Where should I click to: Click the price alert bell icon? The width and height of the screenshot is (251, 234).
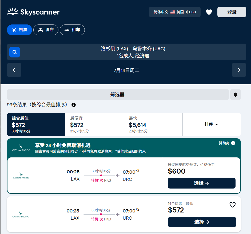point(235,95)
